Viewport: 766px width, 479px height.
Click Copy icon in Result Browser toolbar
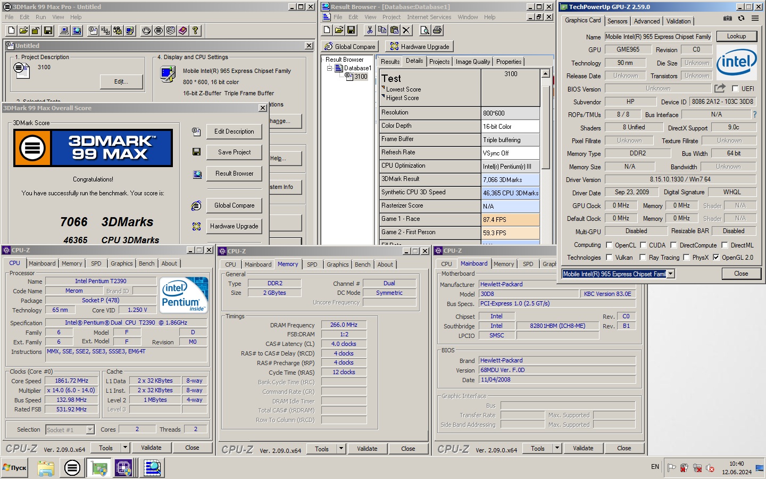click(x=382, y=30)
